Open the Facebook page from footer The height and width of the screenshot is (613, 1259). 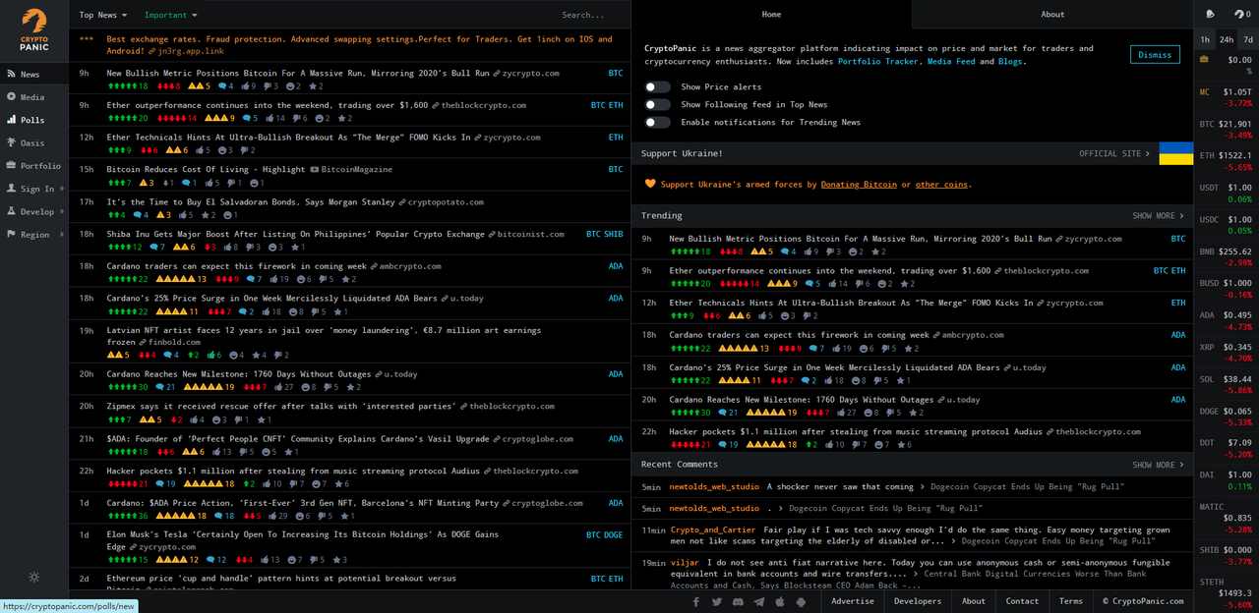(x=696, y=601)
